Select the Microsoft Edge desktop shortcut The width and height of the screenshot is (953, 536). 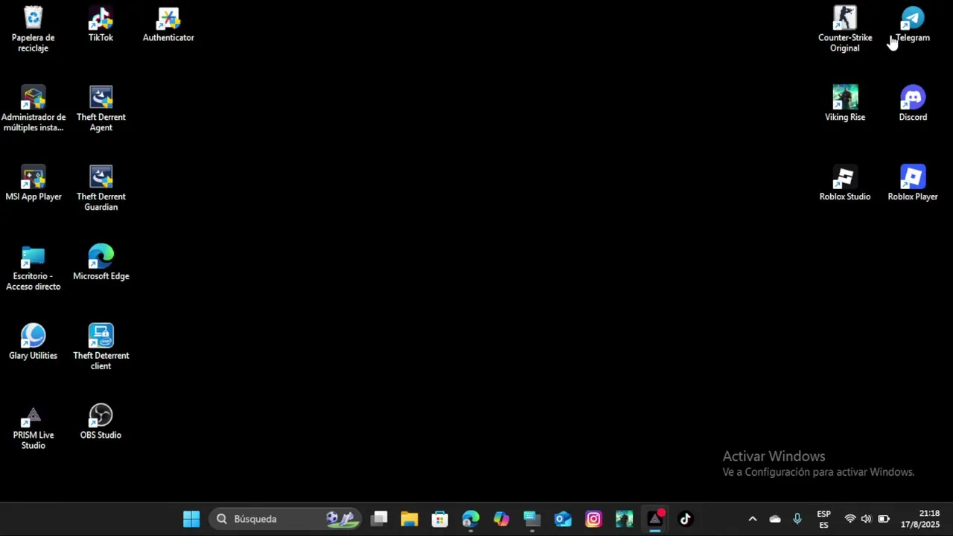(x=101, y=263)
